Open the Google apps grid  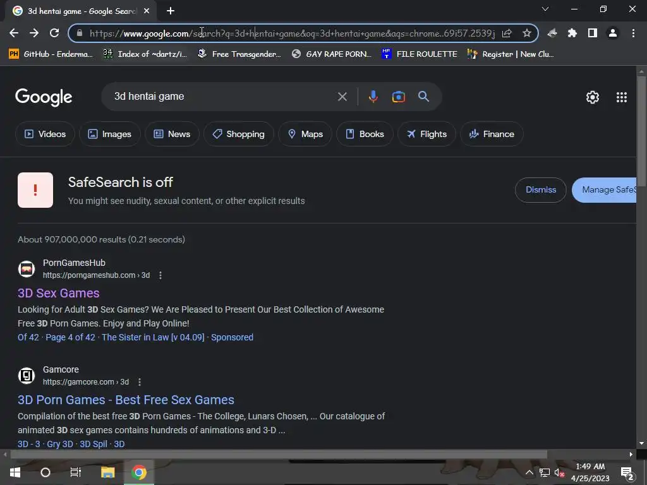tap(622, 97)
